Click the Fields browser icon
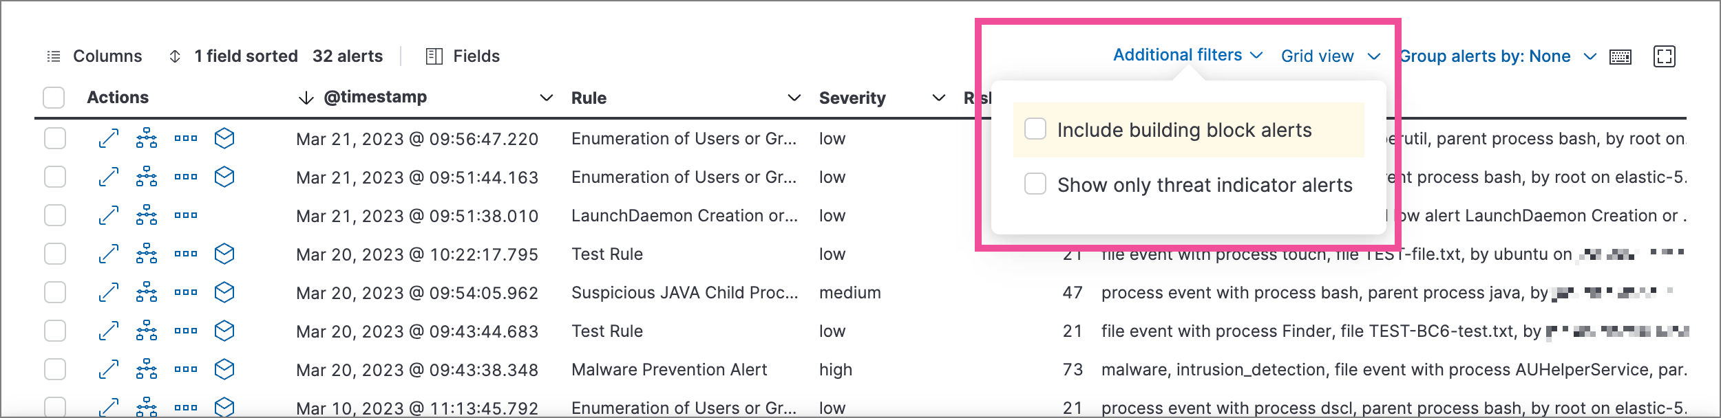1721x418 pixels. [x=434, y=56]
